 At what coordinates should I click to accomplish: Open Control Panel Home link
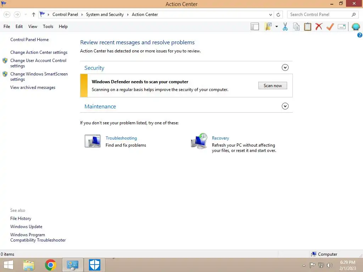[29, 40]
